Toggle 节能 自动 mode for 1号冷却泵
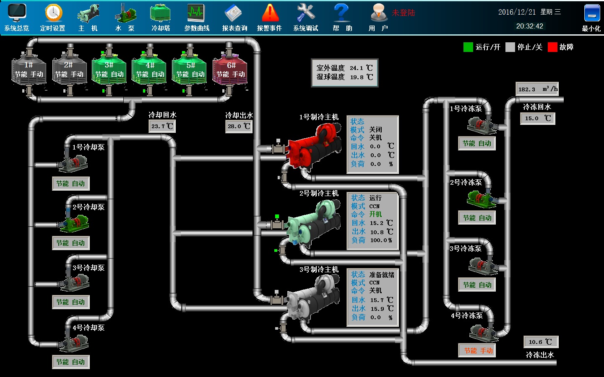Screen dimensions: 604x377 pos(70,183)
